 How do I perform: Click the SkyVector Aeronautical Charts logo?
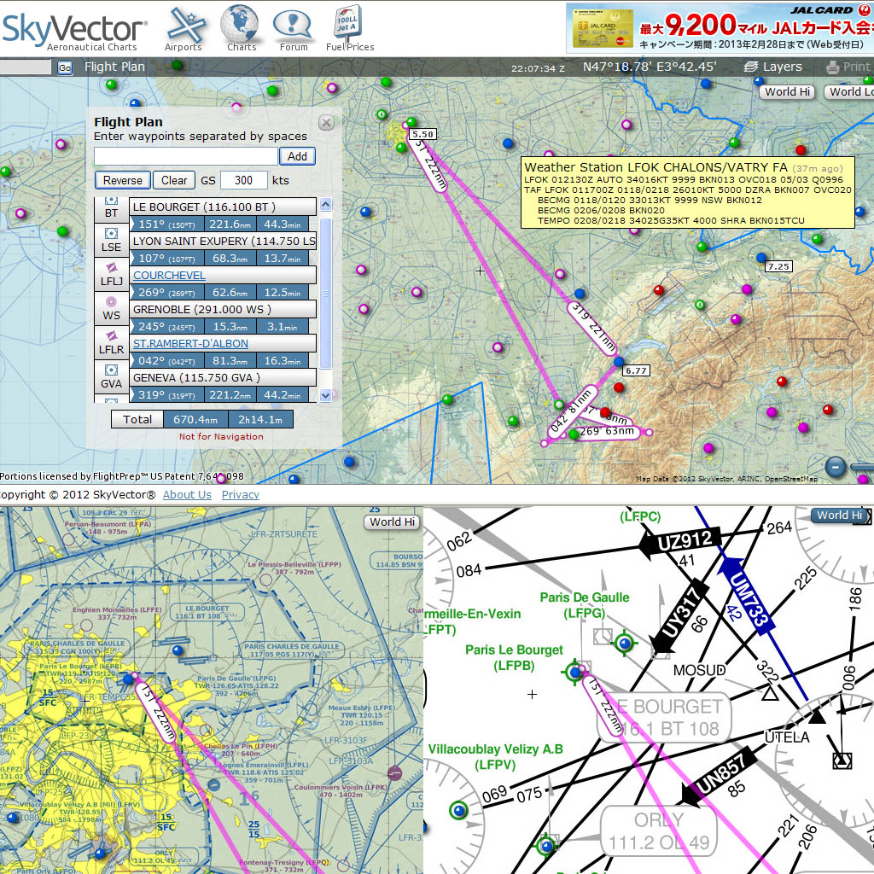click(x=75, y=32)
